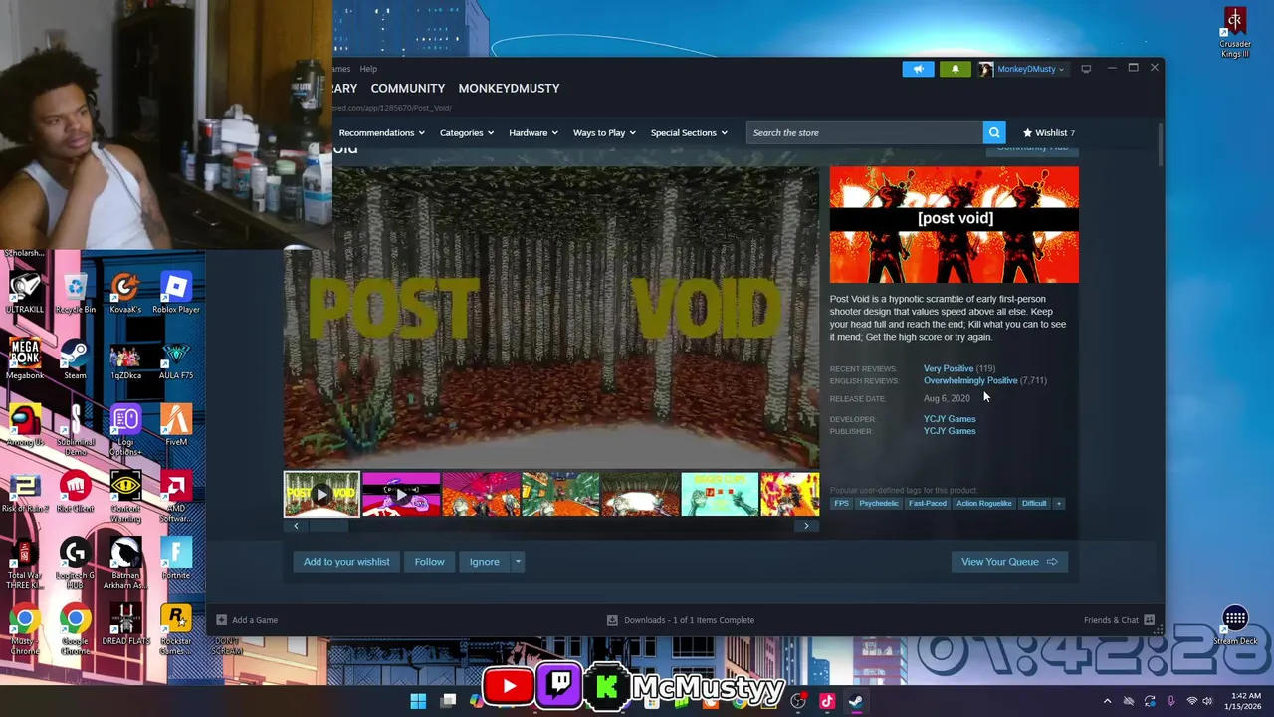Open the Very Positive recent reviews link

point(949,368)
